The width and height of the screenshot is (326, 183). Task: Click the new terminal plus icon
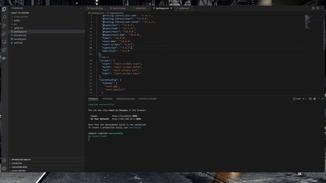click(x=304, y=99)
